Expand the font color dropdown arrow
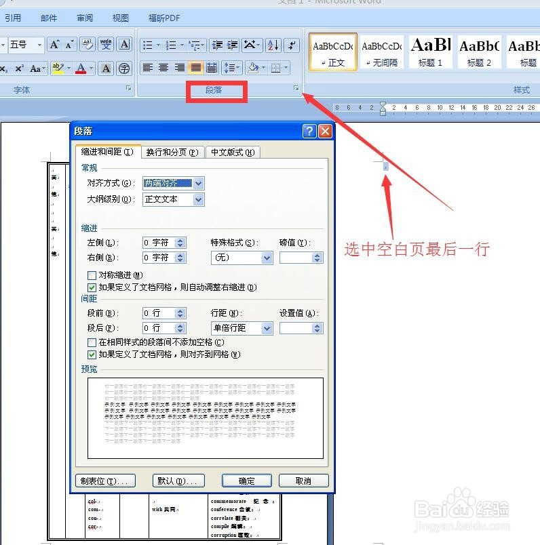The image size is (540, 545). (91, 68)
